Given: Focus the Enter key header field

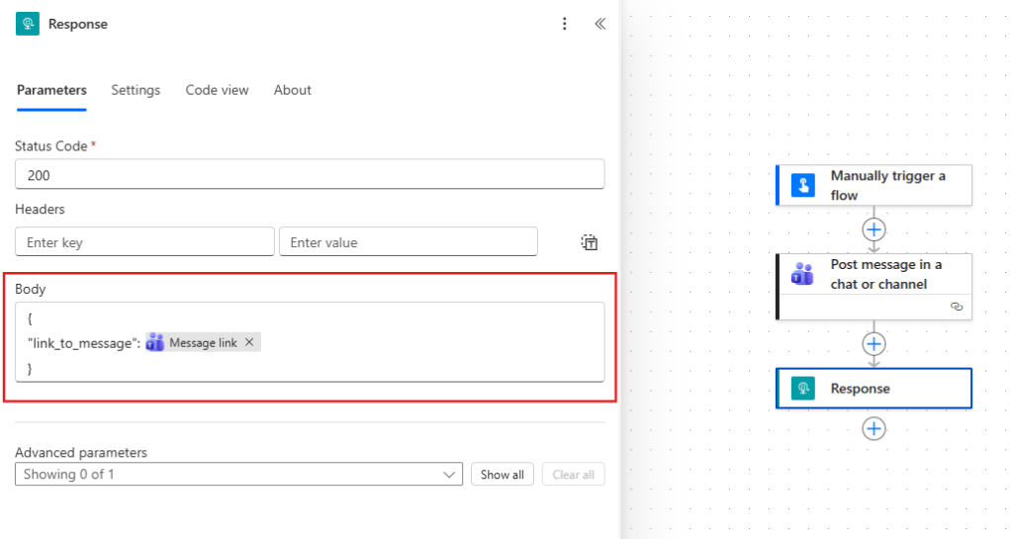Looking at the screenshot, I should click(144, 241).
